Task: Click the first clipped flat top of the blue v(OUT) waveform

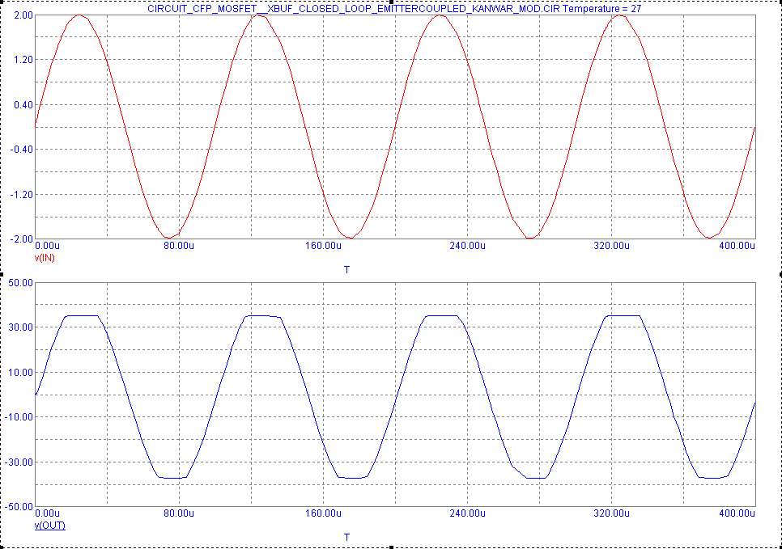Action: pyautogui.click(x=83, y=315)
